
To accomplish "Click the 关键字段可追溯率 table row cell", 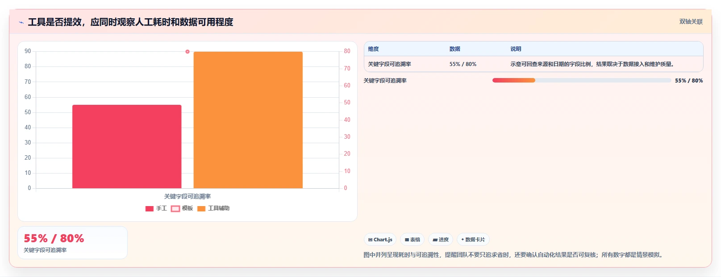I will (x=390, y=64).
